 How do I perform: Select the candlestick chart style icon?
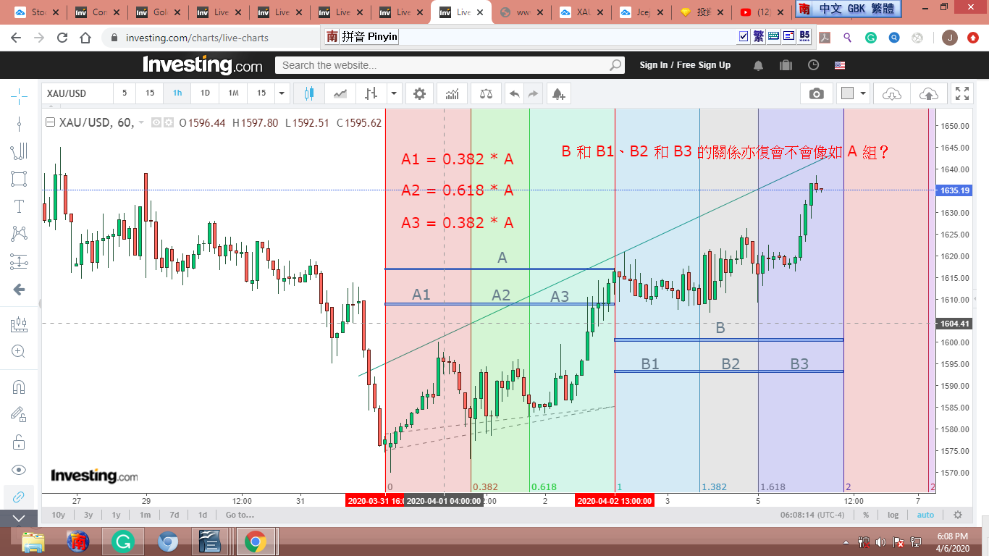(309, 93)
